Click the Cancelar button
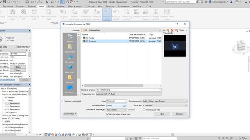This screenshot has width=250, height=140. pos(179,114)
